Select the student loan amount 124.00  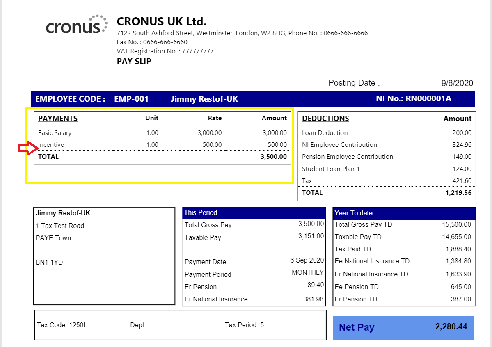click(x=462, y=169)
